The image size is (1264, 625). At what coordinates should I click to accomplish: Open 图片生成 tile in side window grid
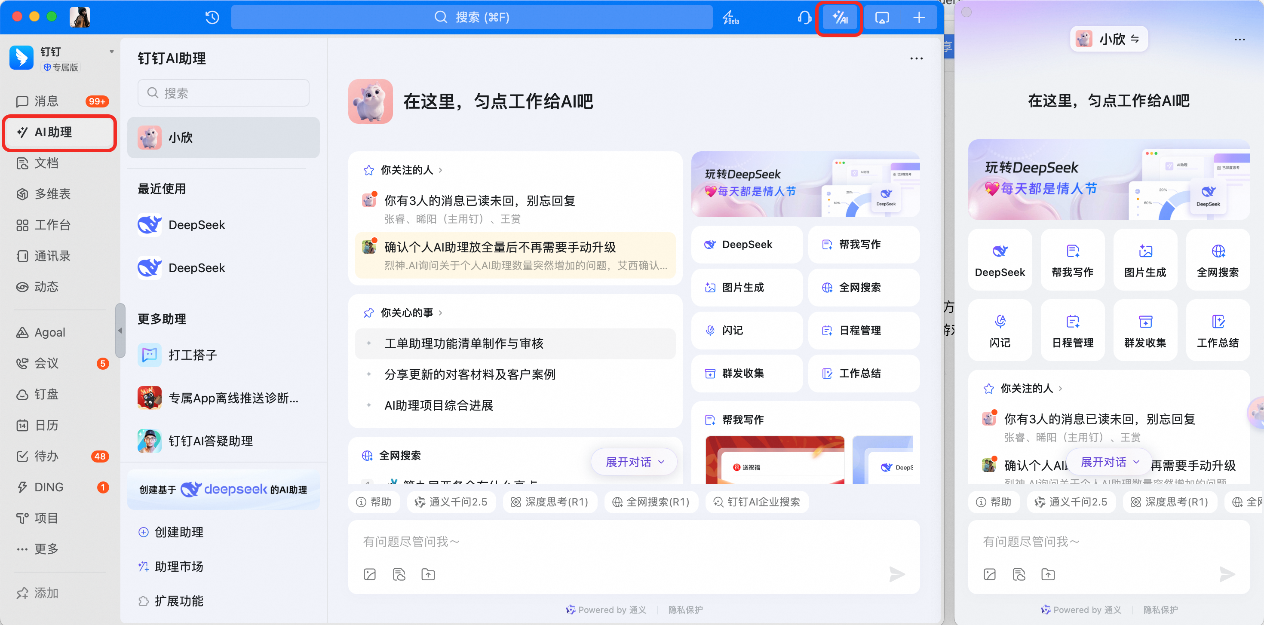pos(1145,260)
